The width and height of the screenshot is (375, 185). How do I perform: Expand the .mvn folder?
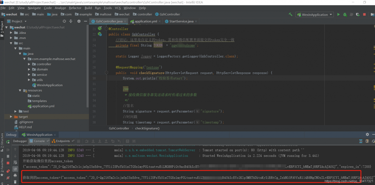pyautogui.click(x=11, y=38)
